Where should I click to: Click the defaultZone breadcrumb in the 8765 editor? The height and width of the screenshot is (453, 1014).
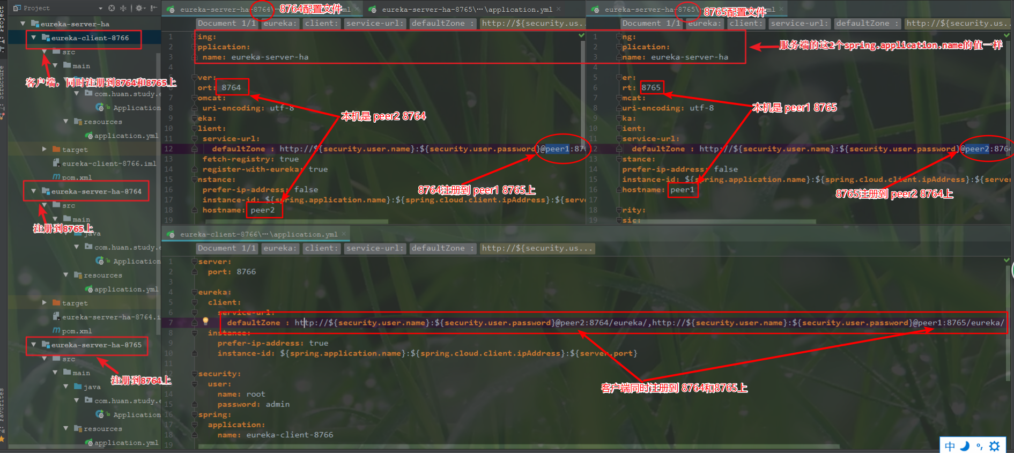click(x=867, y=23)
